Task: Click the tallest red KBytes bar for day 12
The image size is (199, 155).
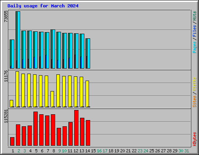Action: (76, 128)
